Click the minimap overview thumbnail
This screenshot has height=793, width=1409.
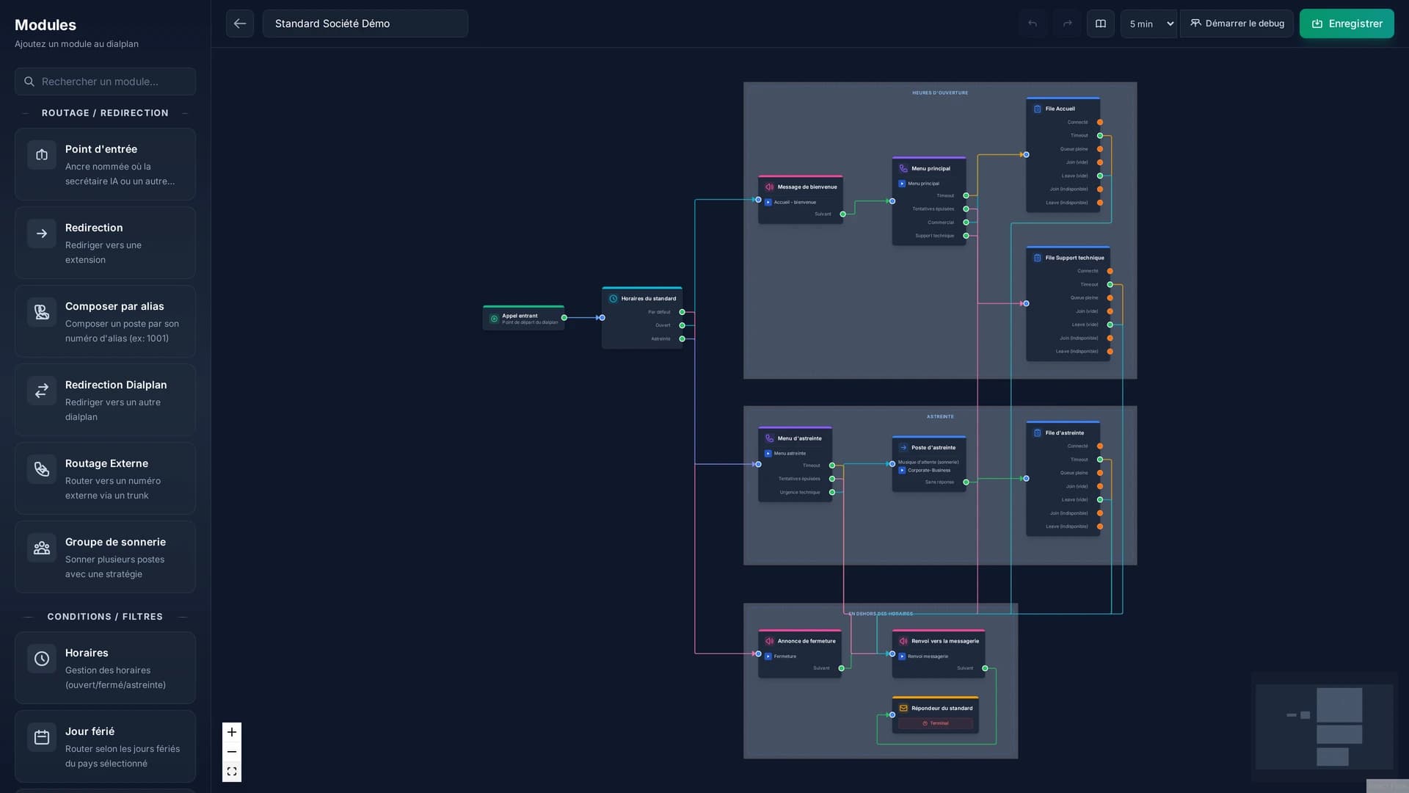tap(1324, 727)
